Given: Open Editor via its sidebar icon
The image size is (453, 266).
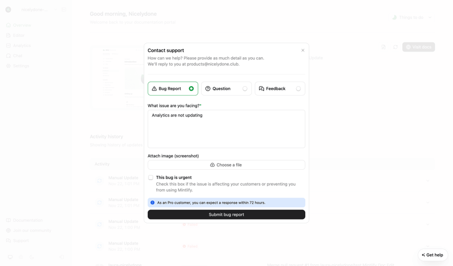Looking at the screenshot, I should [8, 35].
